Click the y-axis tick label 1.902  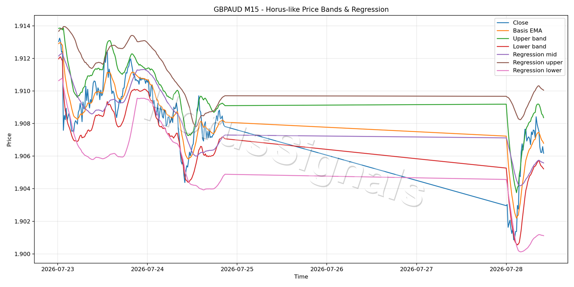(x=22, y=221)
